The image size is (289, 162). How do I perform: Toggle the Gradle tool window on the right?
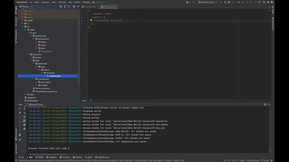[x=273, y=10]
